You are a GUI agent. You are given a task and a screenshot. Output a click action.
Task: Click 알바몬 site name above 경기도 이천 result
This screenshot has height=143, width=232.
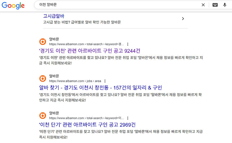click(x=54, y=39)
